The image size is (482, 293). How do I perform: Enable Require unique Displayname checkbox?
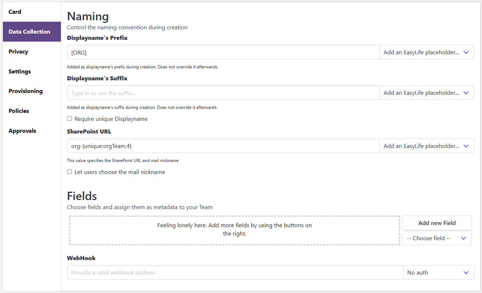[x=70, y=119]
